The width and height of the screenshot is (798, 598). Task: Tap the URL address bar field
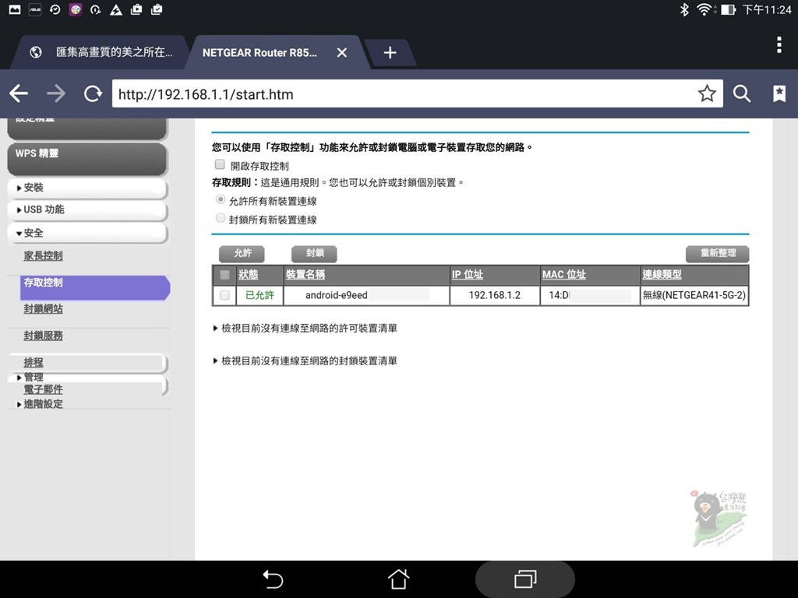coord(418,93)
